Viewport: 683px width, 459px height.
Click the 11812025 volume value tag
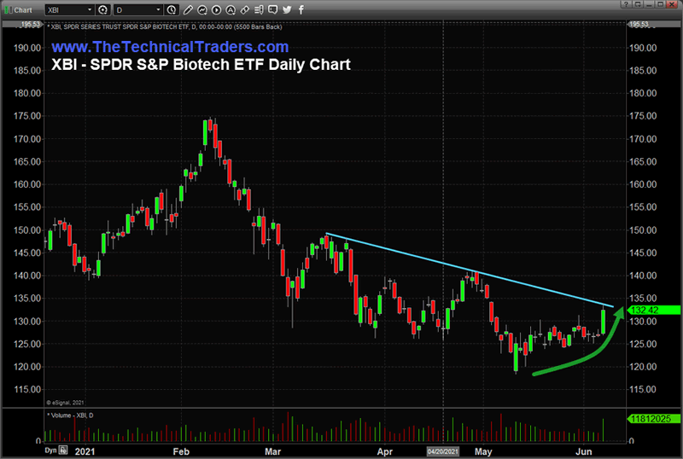point(654,419)
